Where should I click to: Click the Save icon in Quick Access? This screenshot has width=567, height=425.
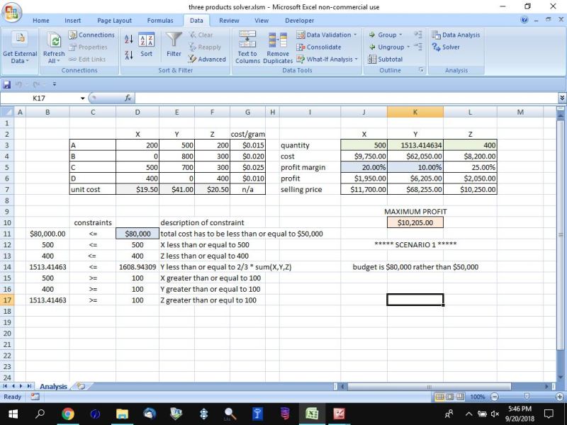pyautogui.click(x=7, y=84)
